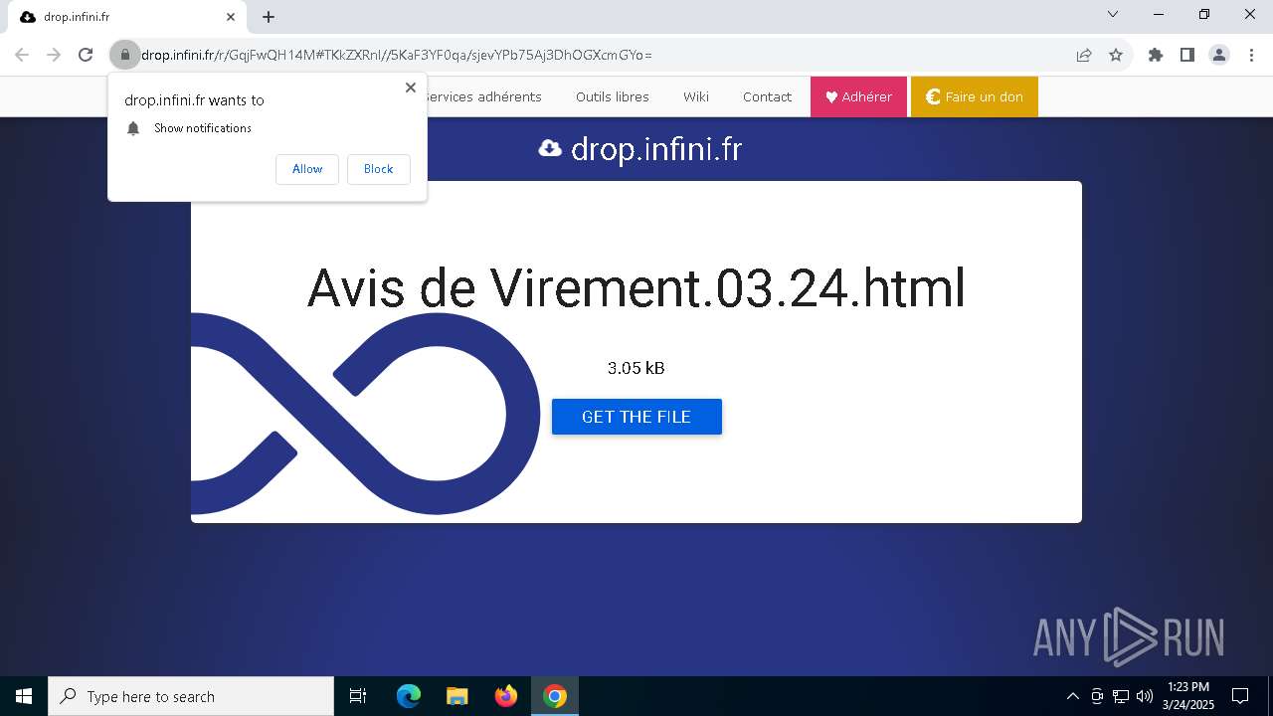Click the drop.infini.fr cloud logo icon
1273x716 pixels.
pyautogui.click(x=550, y=148)
